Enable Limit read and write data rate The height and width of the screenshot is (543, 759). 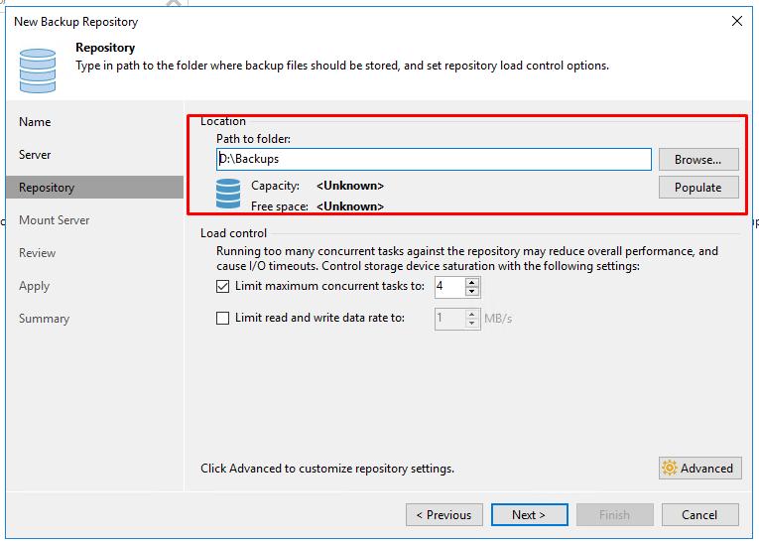point(222,319)
